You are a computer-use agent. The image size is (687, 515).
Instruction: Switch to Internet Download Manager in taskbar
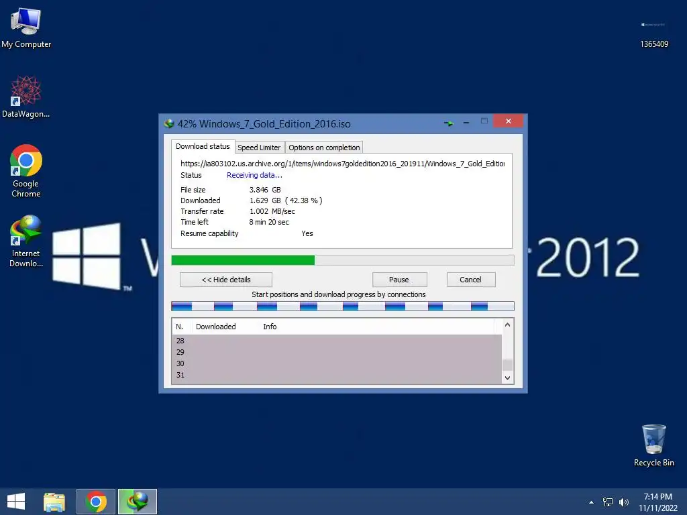[137, 502]
